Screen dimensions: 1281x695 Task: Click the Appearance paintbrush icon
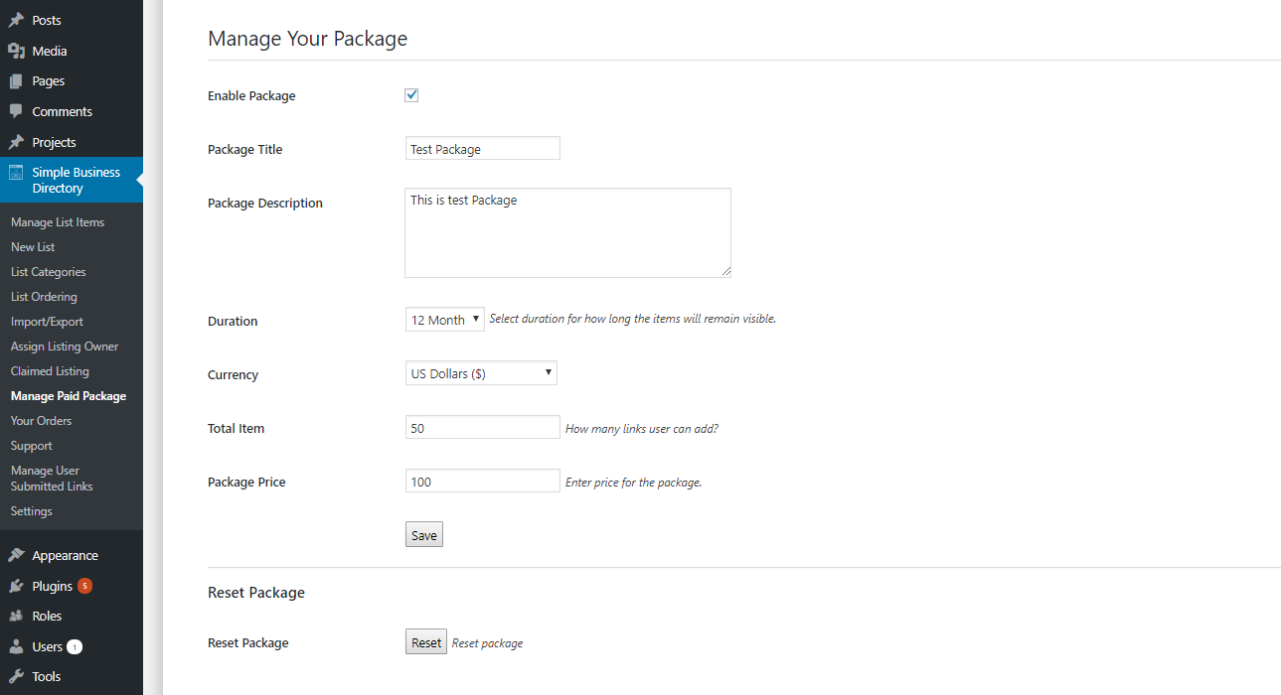(16, 556)
